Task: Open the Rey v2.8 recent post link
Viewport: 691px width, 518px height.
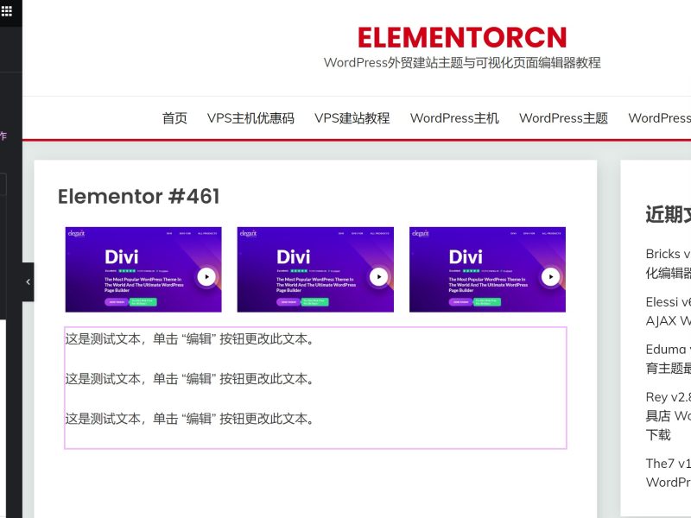Action: 668,415
